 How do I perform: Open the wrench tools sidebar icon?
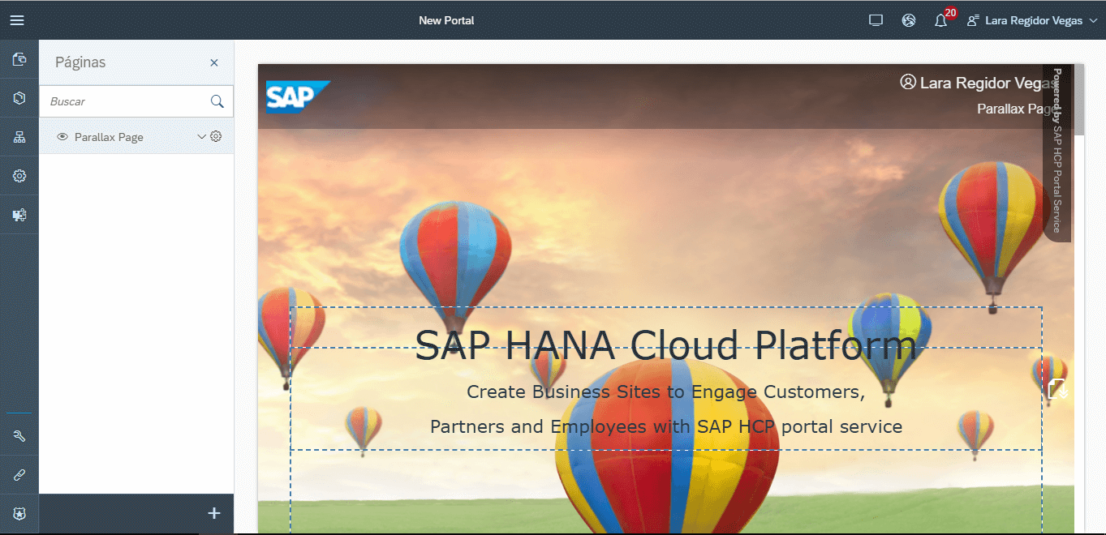pyautogui.click(x=19, y=436)
